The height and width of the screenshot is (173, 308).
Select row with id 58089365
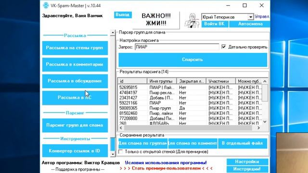(x=190, y=108)
